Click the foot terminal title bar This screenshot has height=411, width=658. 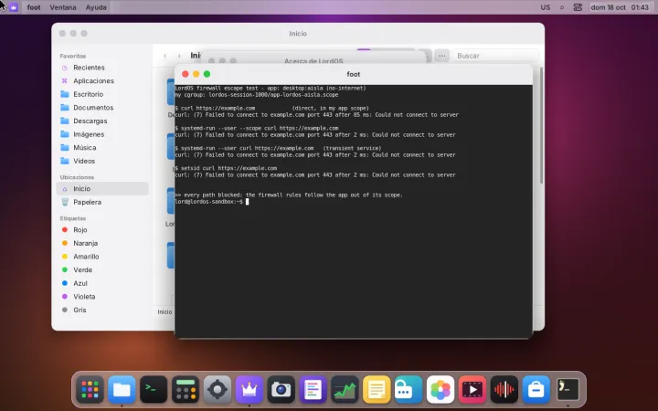click(354, 74)
